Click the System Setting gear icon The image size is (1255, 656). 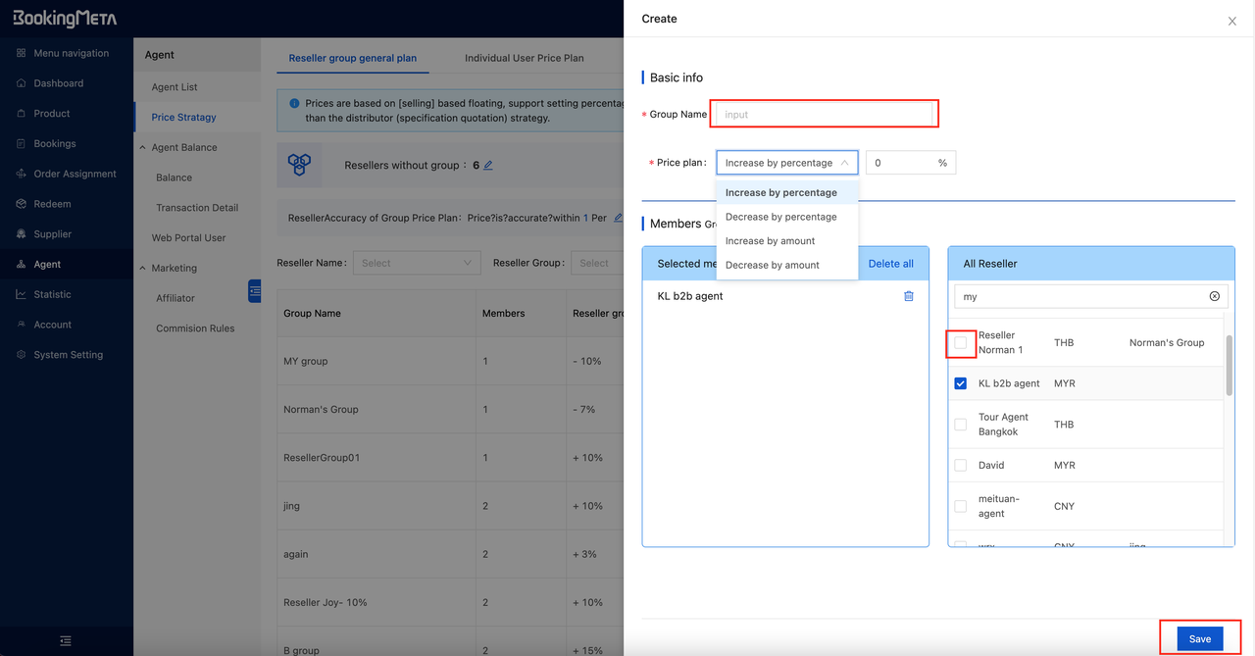point(22,355)
